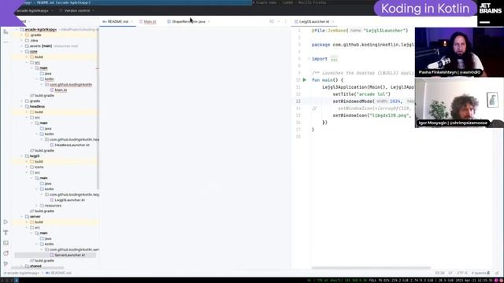504x283 pixels.
Task: Open the arcade-kgdxtkxpp project dropdown in toolbar
Action: (x=35, y=10)
